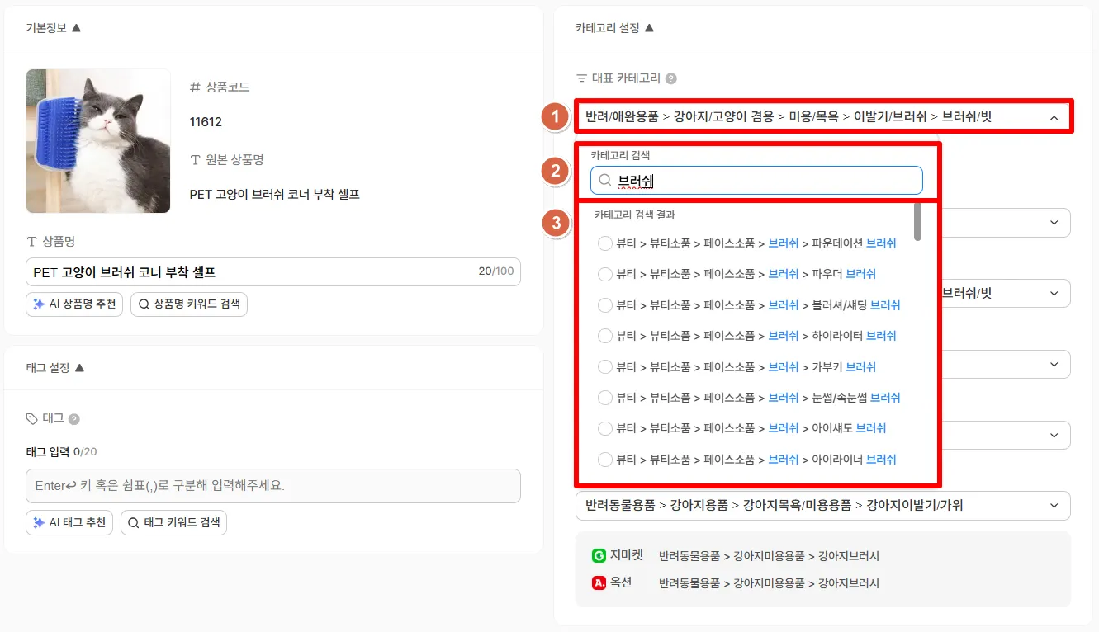
Task: Click the 카테고리 검색 결과 heading
Action: [634, 215]
